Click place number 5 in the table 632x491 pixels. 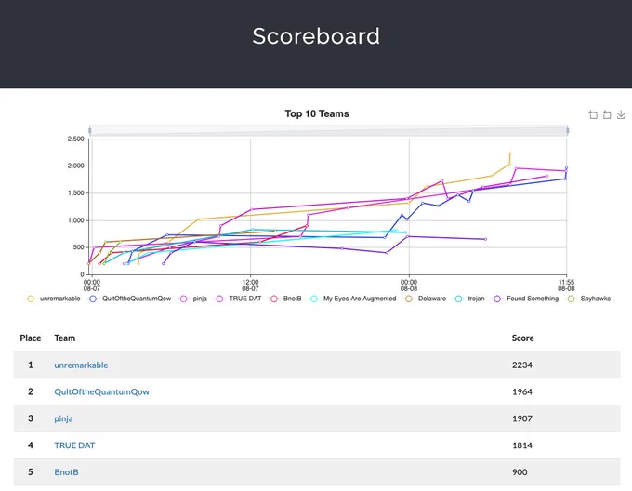tap(31, 472)
